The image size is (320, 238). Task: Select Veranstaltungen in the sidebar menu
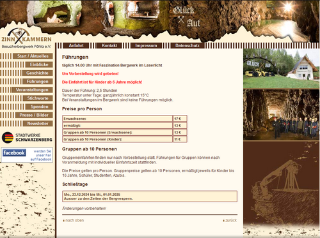[32, 90]
